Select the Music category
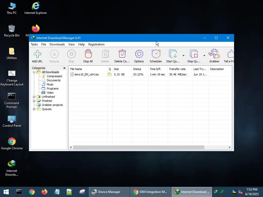 click(x=50, y=84)
